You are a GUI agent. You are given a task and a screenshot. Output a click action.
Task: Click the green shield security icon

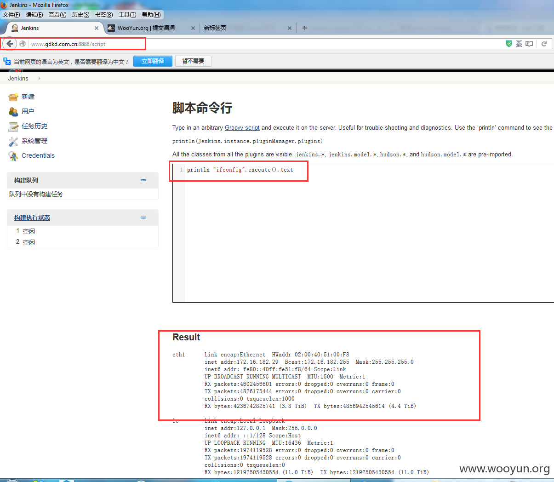(508, 44)
